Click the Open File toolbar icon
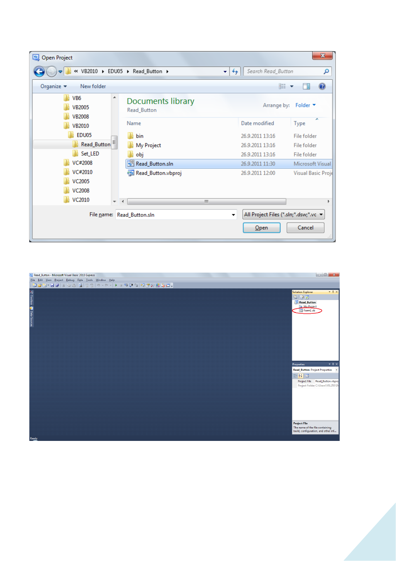396x561 pixels. click(39, 285)
